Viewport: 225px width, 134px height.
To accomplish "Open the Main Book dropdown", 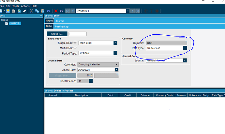I will click(115, 43).
